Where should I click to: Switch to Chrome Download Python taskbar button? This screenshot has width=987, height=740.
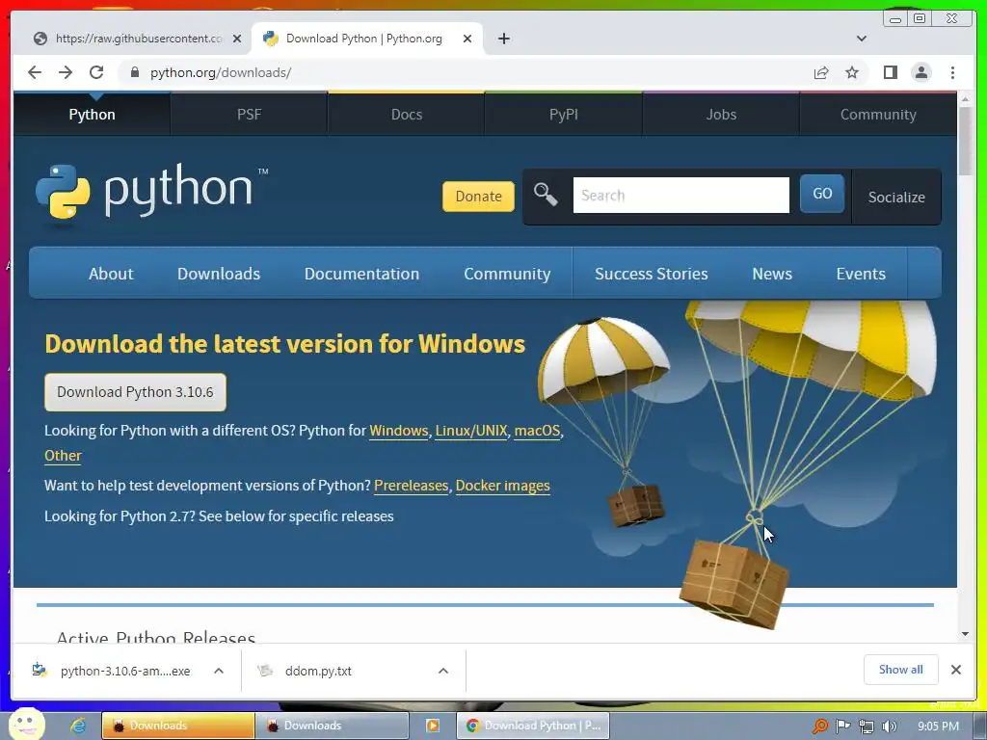click(x=532, y=726)
